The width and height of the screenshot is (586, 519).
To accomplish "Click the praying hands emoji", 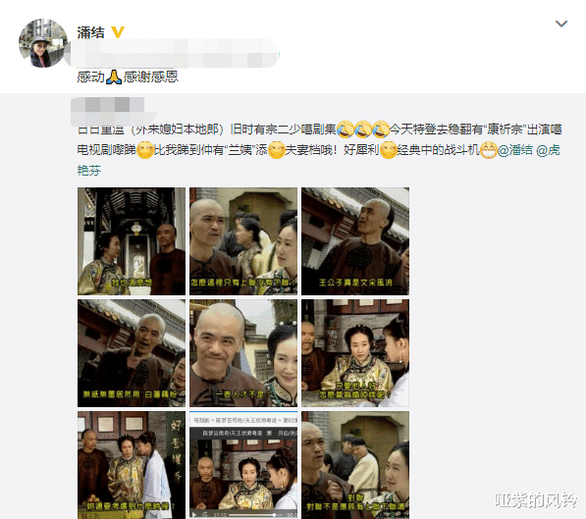I will click(x=114, y=77).
